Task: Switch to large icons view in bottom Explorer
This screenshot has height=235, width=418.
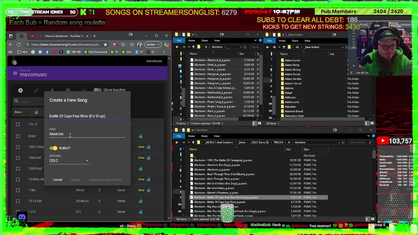Action: pos(372,219)
